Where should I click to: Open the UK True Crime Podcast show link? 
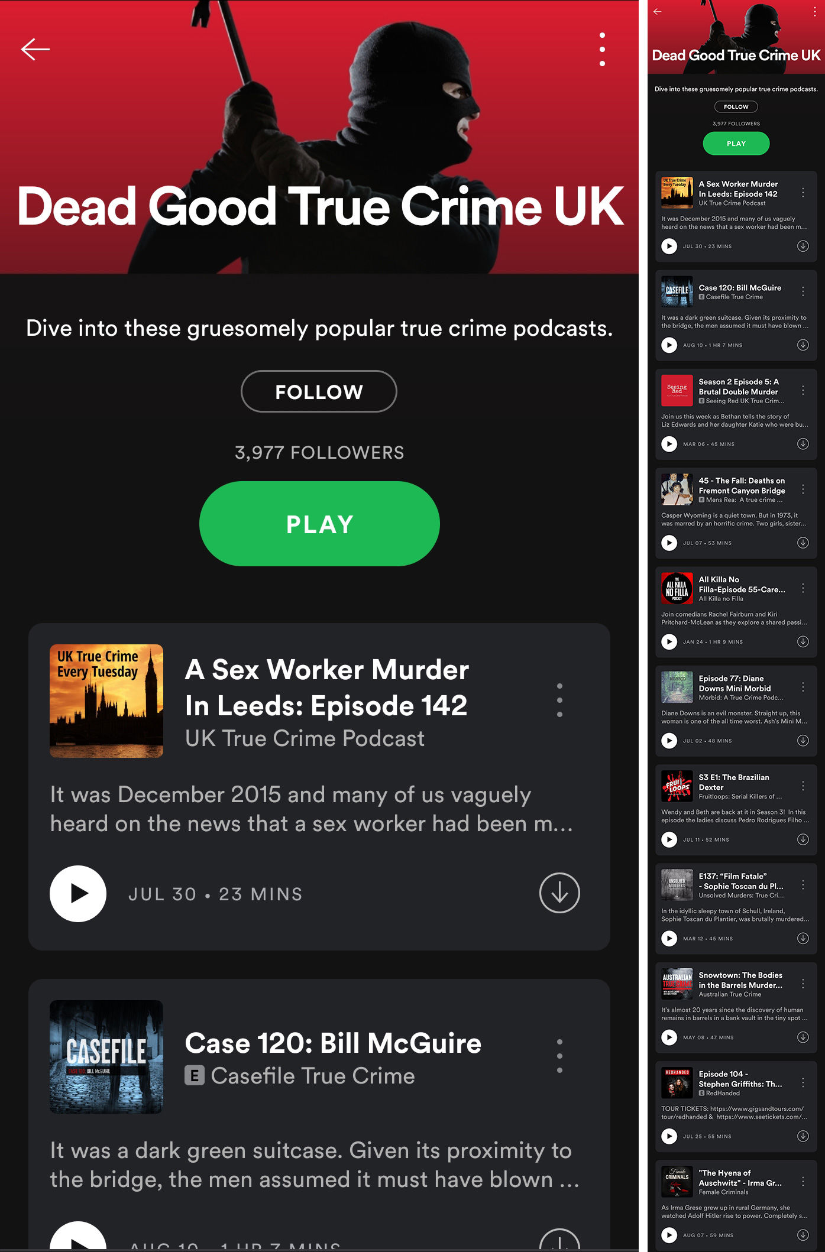pos(305,738)
